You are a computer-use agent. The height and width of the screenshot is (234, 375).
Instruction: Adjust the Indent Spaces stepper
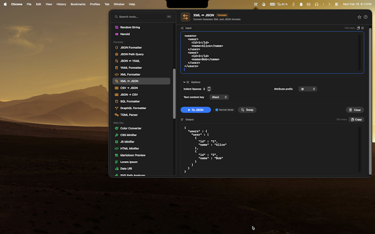pos(209,89)
